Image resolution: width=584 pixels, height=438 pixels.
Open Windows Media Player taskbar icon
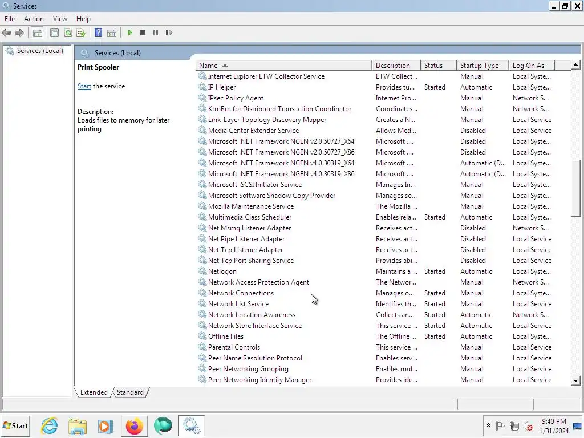pyautogui.click(x=106, y=425)
